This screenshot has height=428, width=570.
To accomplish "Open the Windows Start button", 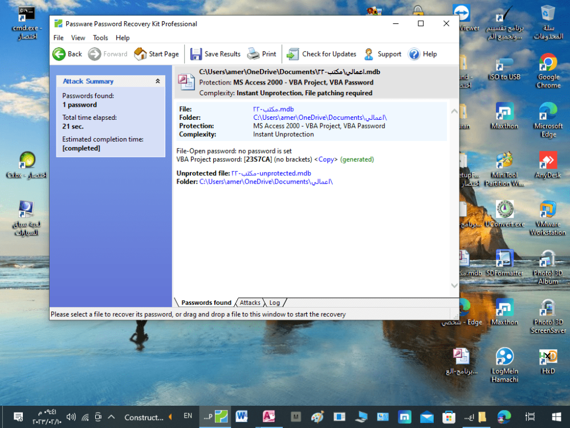I will (556, 417).
